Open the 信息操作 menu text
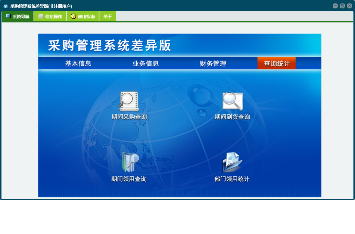This screenshot has width=355, height=234. tap(54, 17)
